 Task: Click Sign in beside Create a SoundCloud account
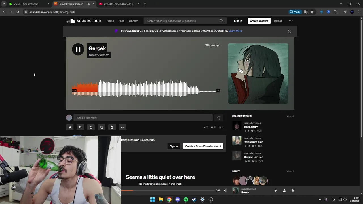[174, 146]
